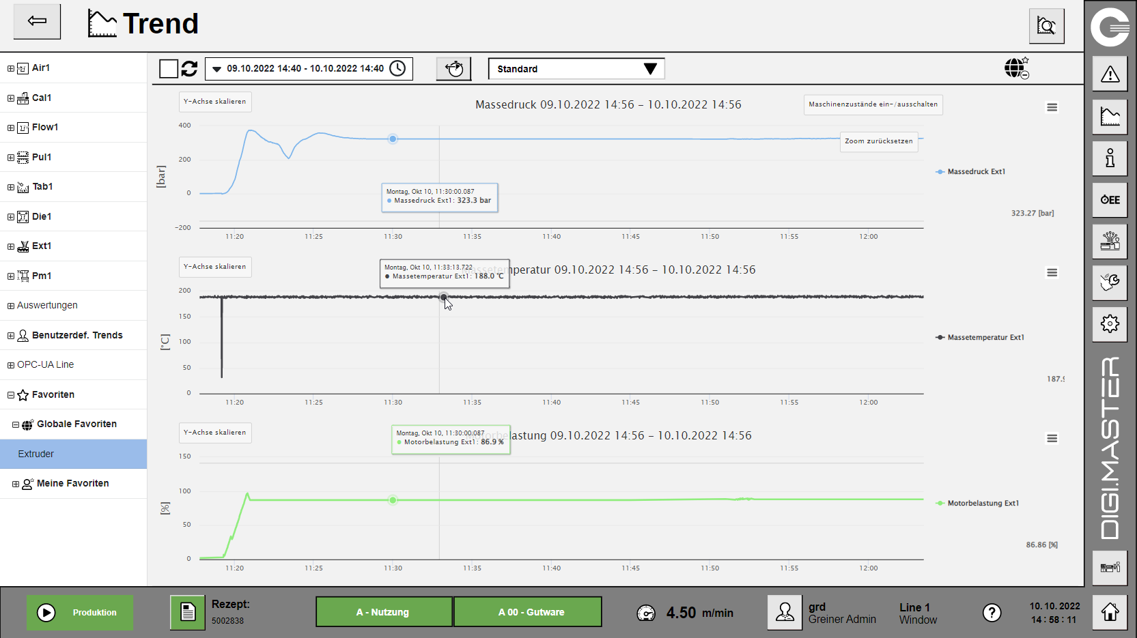Image resolution: width=1137 pixels, height=638 pixels.
Task: Open Motorbelastung chart hamburger menu
Action: [x=1052, y=438]
